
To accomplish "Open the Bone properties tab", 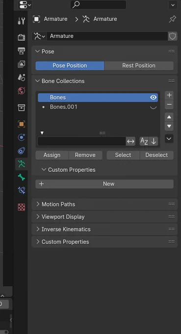I will pyautogui.click(x=22, y=177).
